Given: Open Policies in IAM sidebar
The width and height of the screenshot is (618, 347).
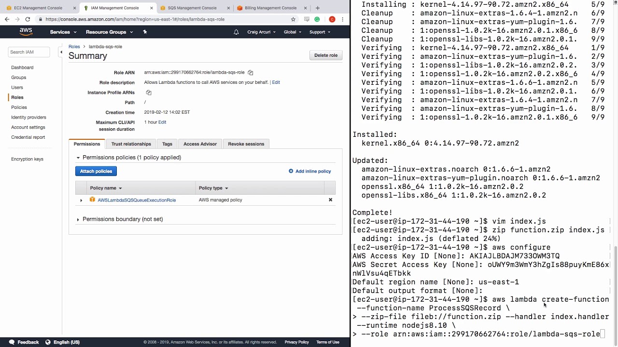Looking at the screenshot, I should [19, 107].
